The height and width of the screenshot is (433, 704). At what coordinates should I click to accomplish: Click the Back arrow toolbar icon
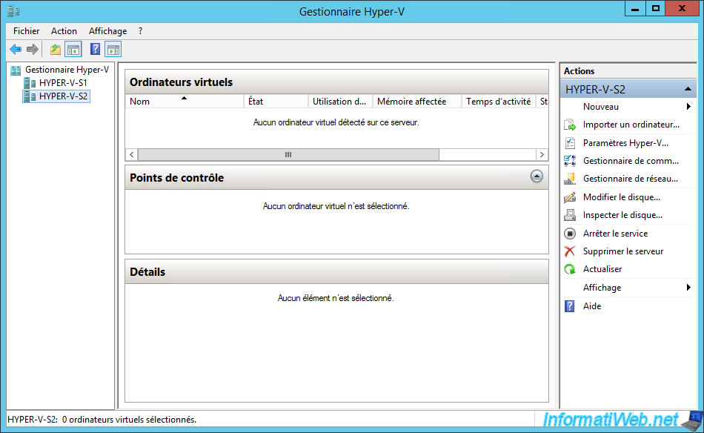pos(16,50)
